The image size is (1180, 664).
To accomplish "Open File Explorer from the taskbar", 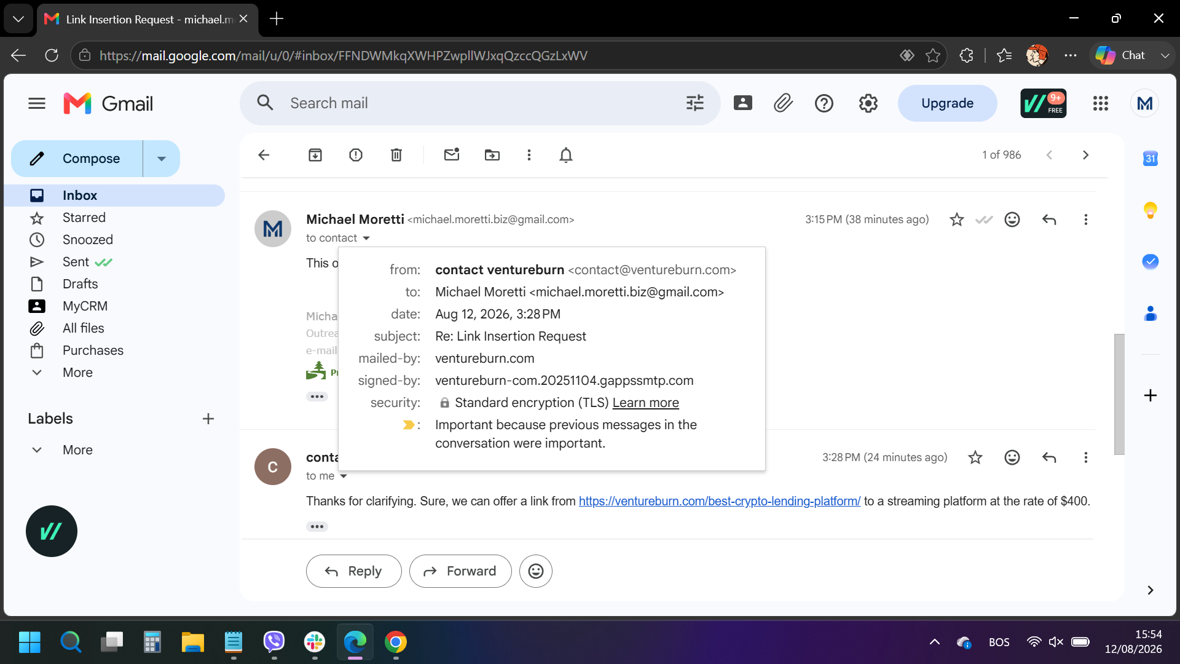I will 193,642.
